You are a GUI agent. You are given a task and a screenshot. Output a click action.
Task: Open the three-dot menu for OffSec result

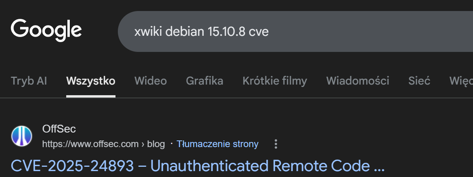(276, 144)
